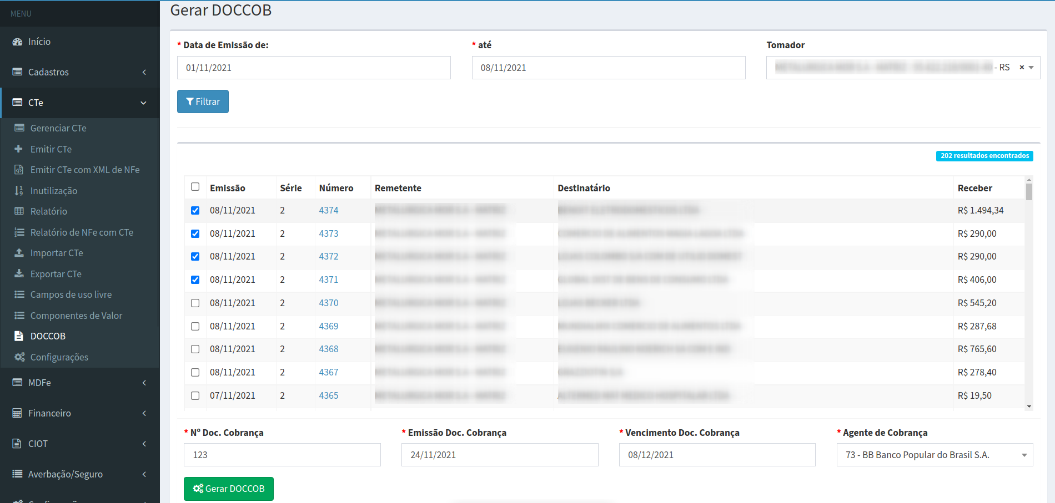Open Gerenciar CTe in the sidebar

tap(58, 128)
